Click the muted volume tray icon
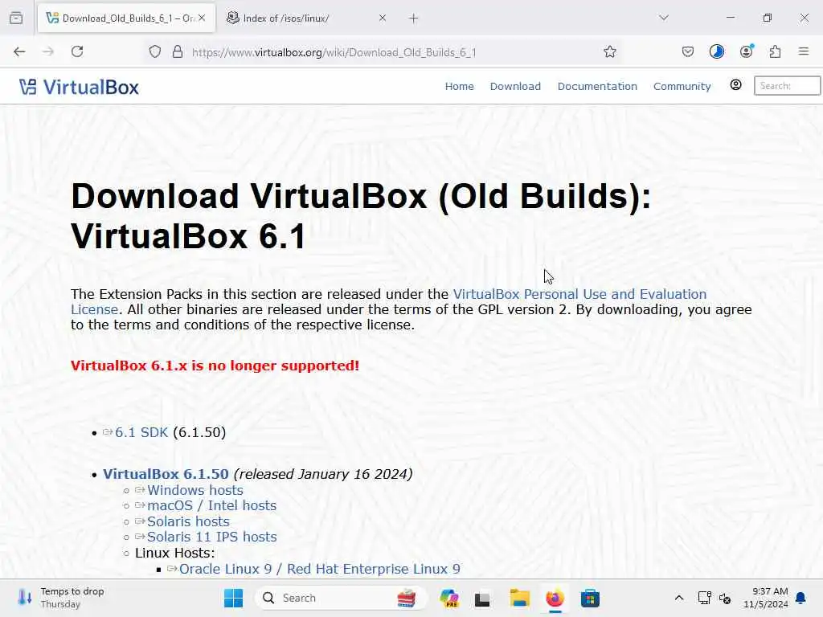Screen dimensions: 823x617 pos(726,598)
